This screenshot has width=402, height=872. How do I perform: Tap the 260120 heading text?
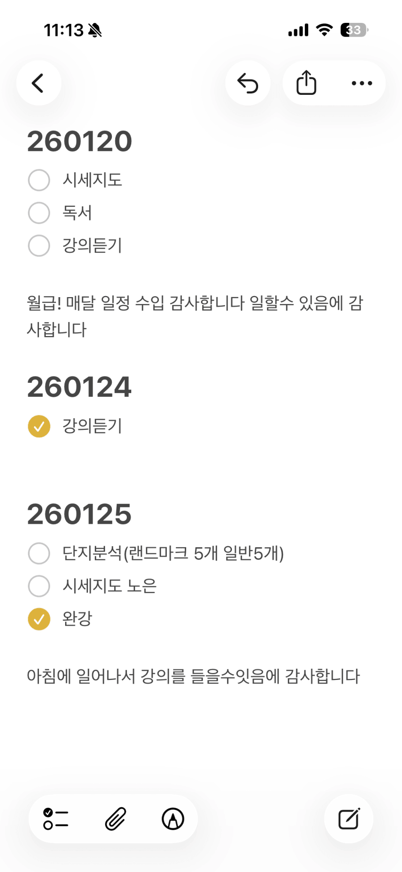point(80,142)
